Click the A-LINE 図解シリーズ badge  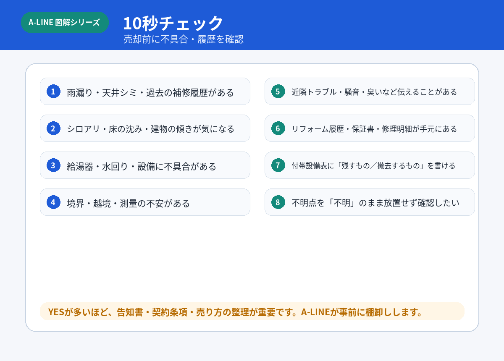(65, 23)
